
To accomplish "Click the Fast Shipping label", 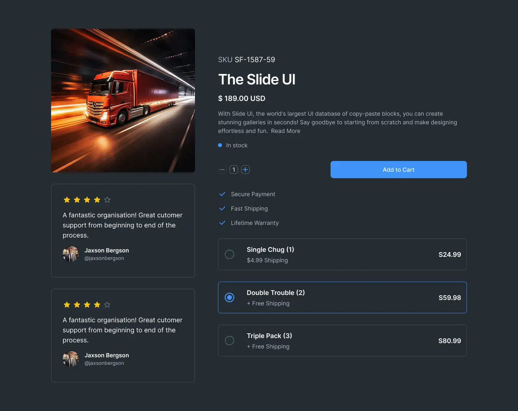I will (x=249, y=209).
